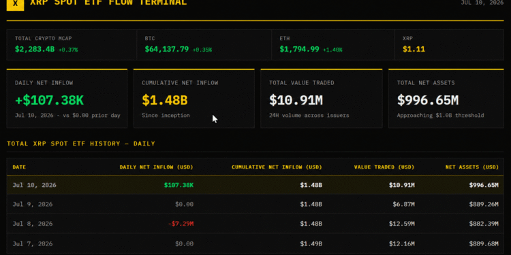Click the -$7.29M outflow cell
Screen dimensions: 511x255
[181, 224]
